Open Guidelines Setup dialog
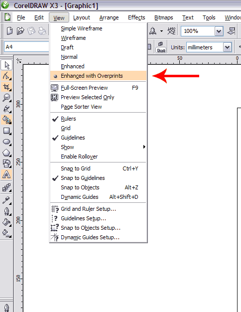 [98, 218]
